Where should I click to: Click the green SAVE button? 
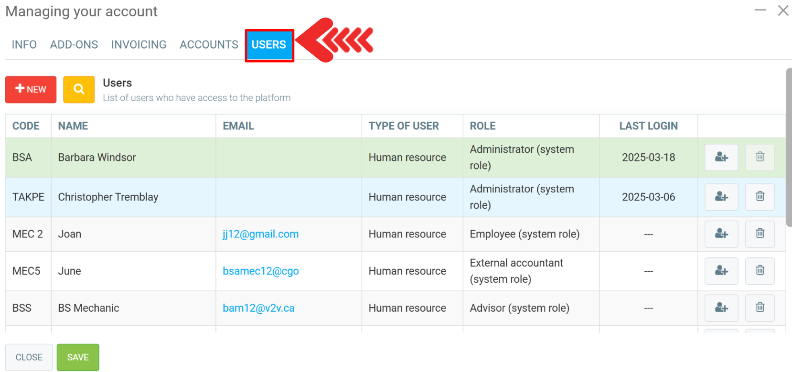tap(78, 357)
